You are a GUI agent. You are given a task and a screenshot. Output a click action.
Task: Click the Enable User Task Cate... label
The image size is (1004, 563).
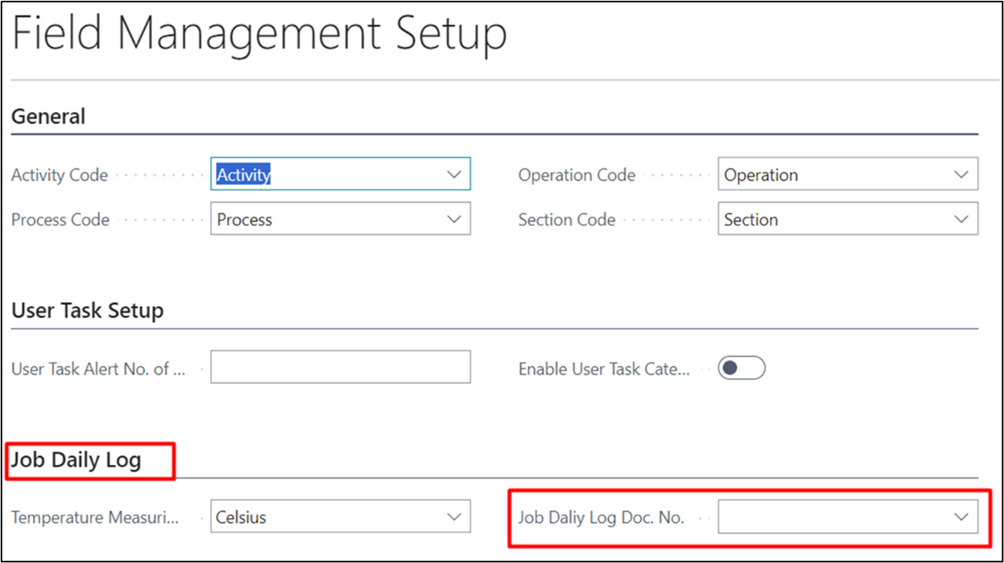(x=604, y=369)
